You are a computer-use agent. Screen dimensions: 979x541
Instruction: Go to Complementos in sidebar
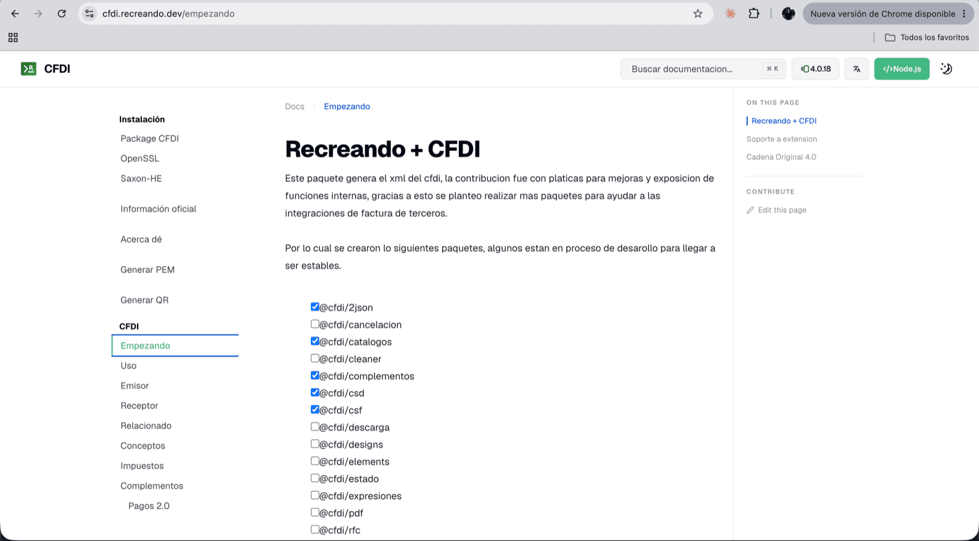[152, 486]
